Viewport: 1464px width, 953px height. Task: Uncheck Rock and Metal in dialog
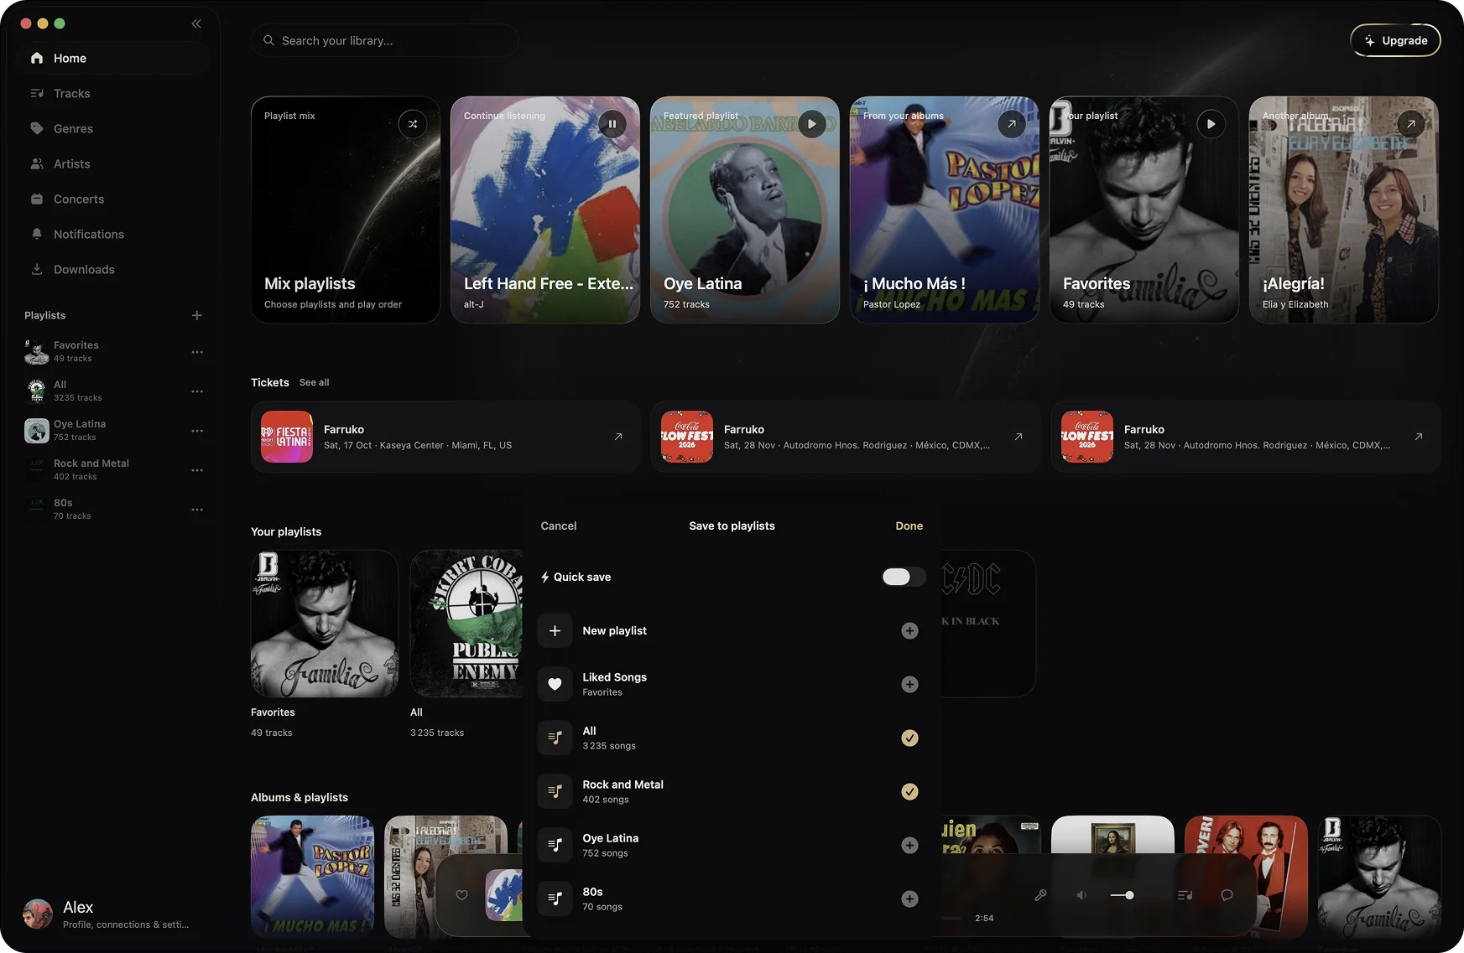click(909, 791)
